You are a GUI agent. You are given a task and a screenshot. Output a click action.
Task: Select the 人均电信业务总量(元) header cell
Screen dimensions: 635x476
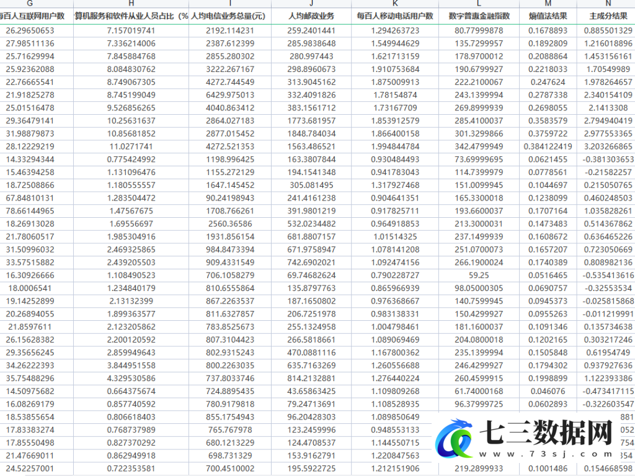pos(230,16)
